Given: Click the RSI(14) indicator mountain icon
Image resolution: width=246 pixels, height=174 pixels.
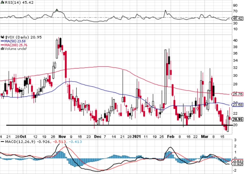Looking at the screenshot, I should [x=2, y=3].
